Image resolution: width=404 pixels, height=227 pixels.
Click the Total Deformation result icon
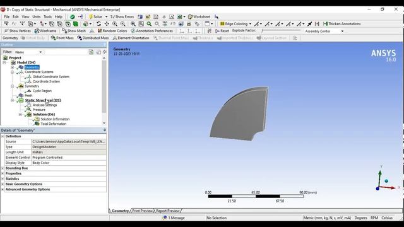(37, 124)
